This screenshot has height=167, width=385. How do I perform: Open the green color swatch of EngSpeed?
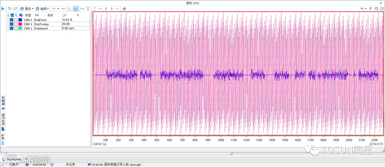20,28
